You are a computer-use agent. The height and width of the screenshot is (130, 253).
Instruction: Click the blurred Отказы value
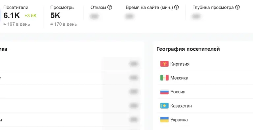(95, 16)
